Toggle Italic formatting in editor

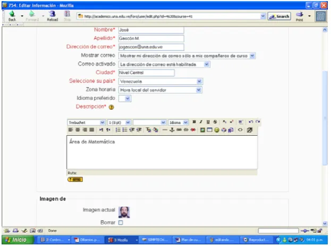click(201, 122)
